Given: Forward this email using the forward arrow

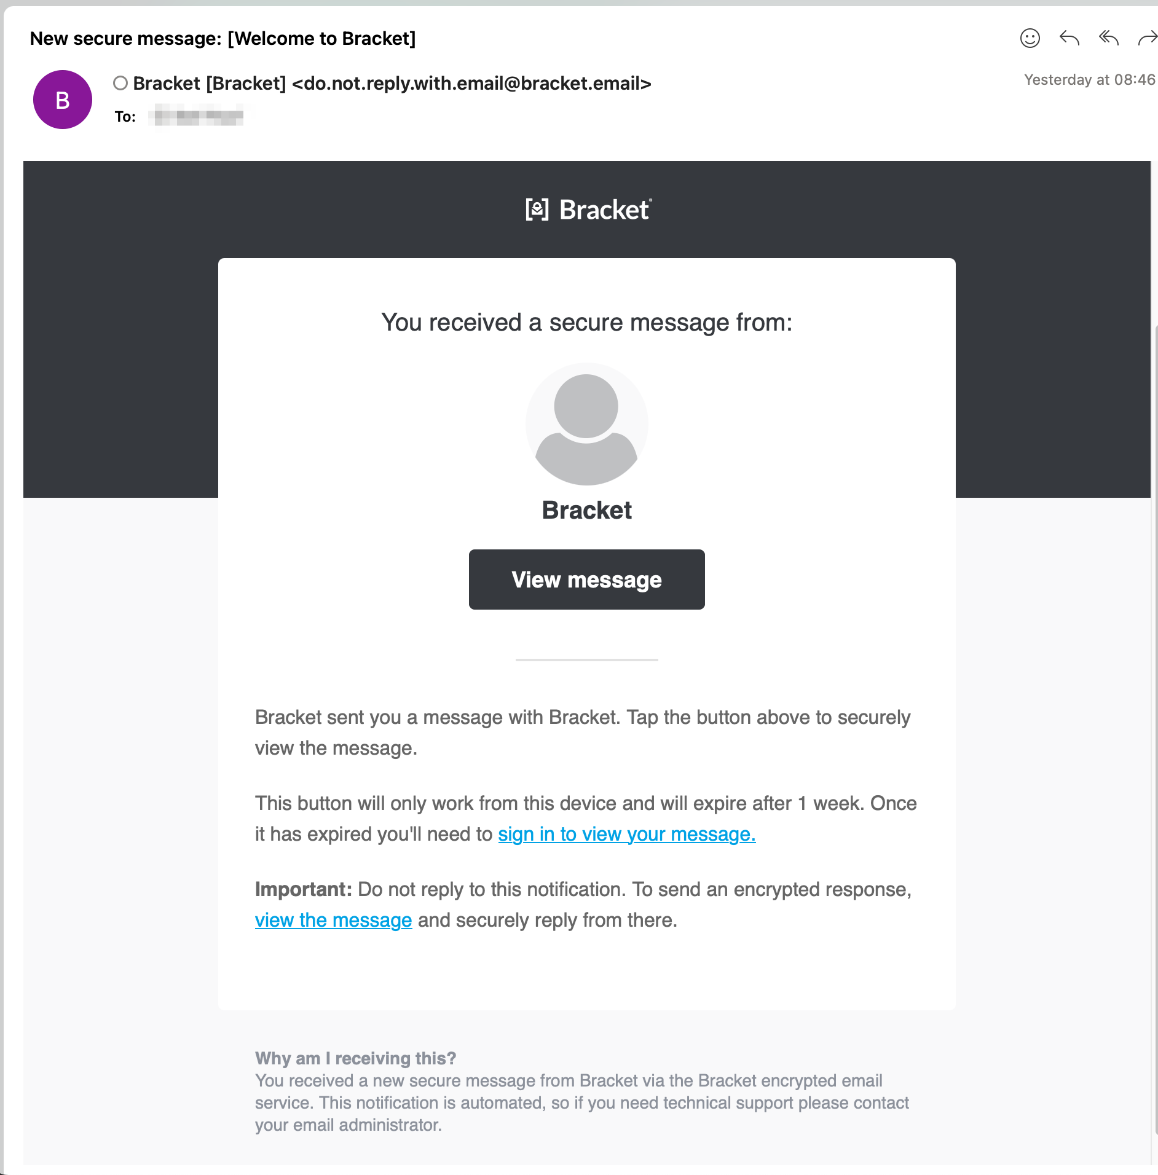Looking at the screenshot, I should click(x=1147, y=38).
